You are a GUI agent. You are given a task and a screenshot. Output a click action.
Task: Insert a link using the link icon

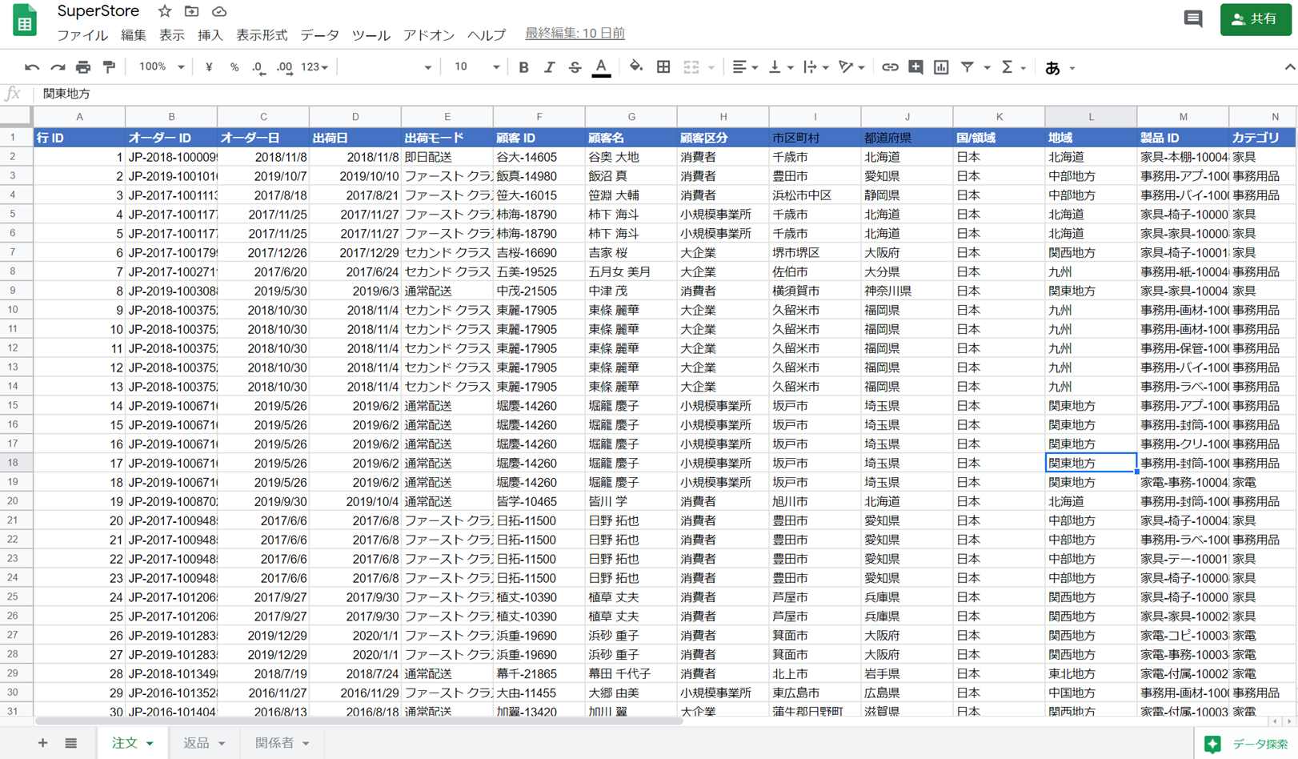(889, 67)
